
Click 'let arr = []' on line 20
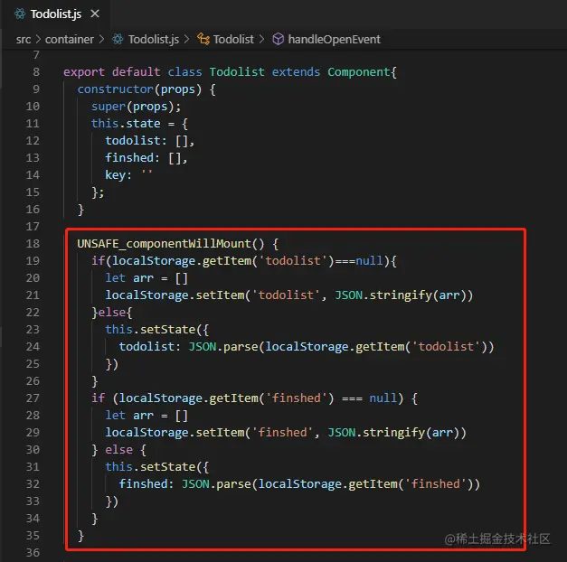coord(146,278)
